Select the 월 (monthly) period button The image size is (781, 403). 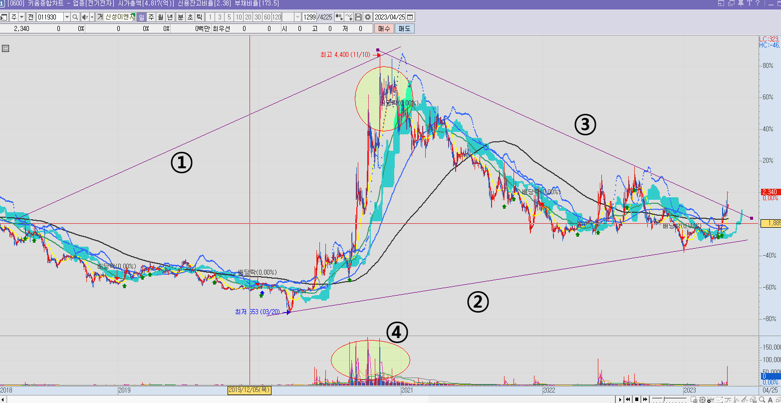tap(161, 17)
